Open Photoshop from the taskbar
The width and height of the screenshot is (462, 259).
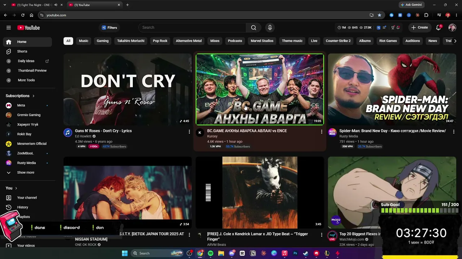tap(295, 253)
